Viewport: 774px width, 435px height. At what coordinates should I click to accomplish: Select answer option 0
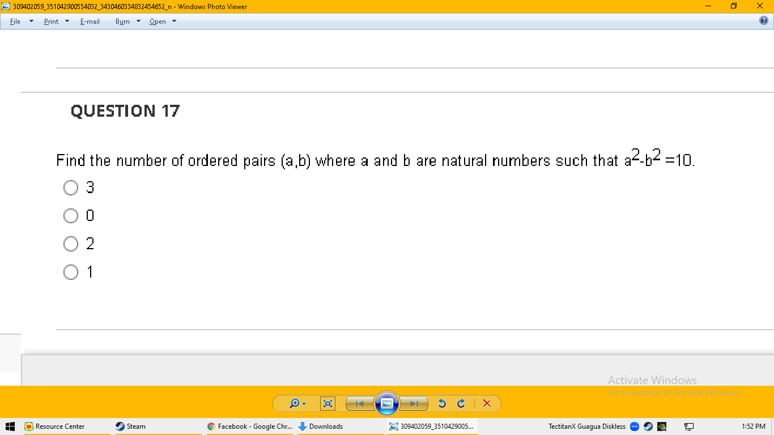70,216
